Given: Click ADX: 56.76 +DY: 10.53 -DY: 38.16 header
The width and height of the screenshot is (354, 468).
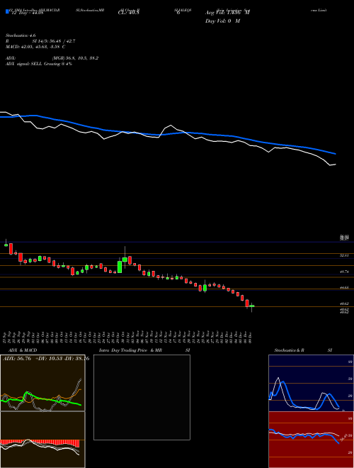Looking at the screenshot, I should pyautogui.click(x=45, y=359).
